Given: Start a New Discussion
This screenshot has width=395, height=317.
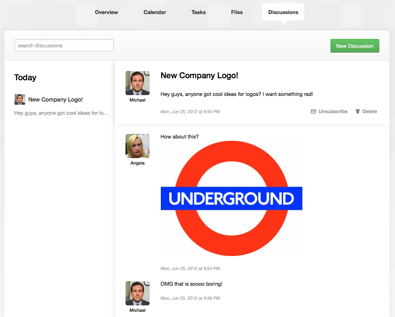Looking at the screenshot, I should point(354,46).
